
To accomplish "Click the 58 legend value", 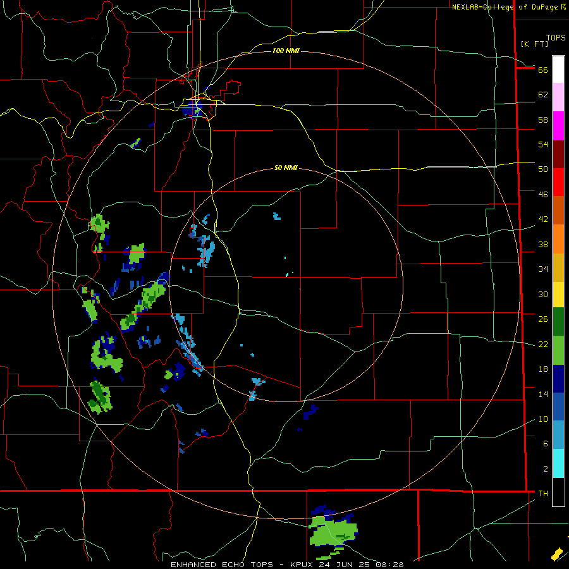I will (543, 119).
